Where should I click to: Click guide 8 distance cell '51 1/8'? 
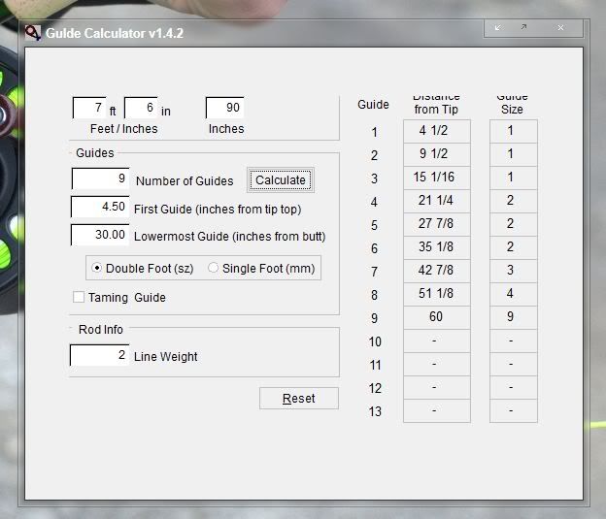pos(437,294)
